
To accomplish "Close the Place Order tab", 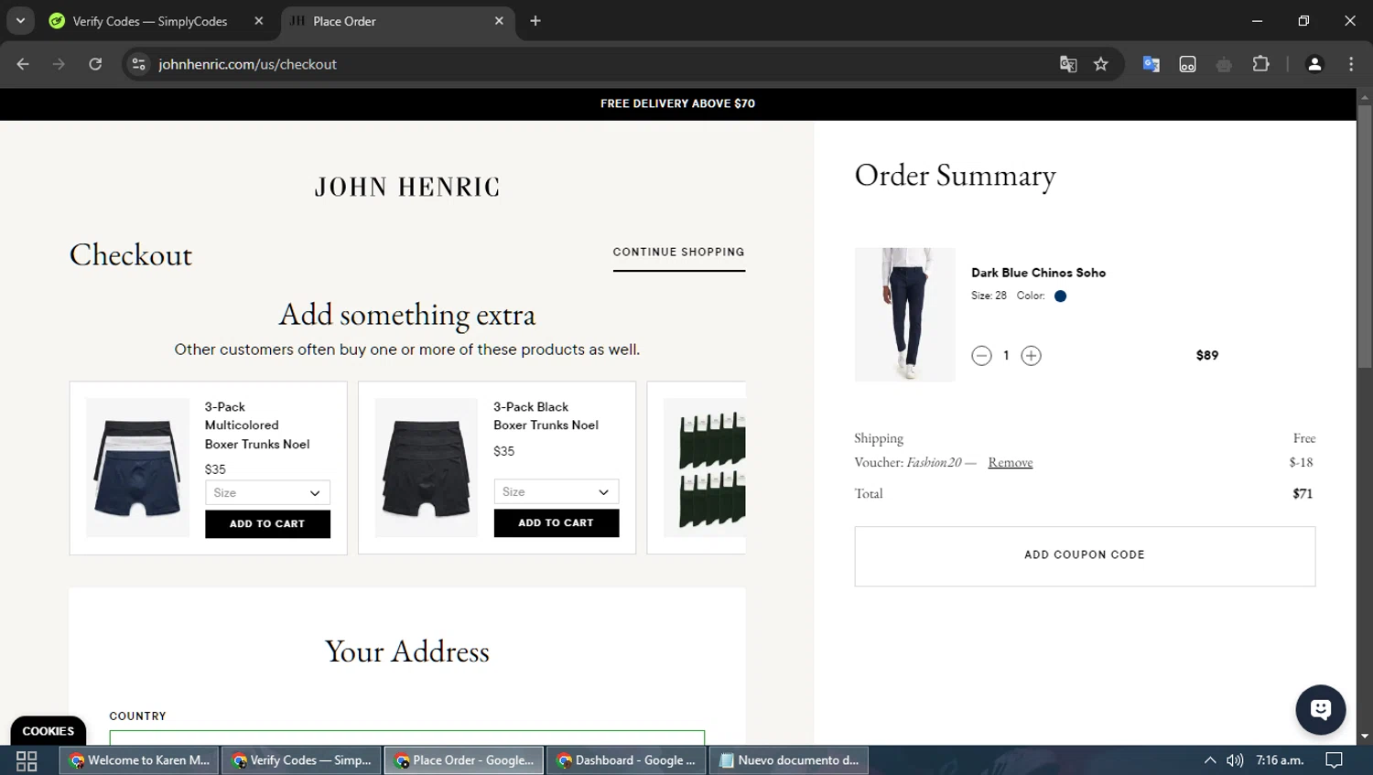I will (499, 21).
